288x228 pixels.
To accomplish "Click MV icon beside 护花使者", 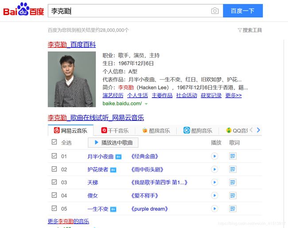I will pos(113,170).
